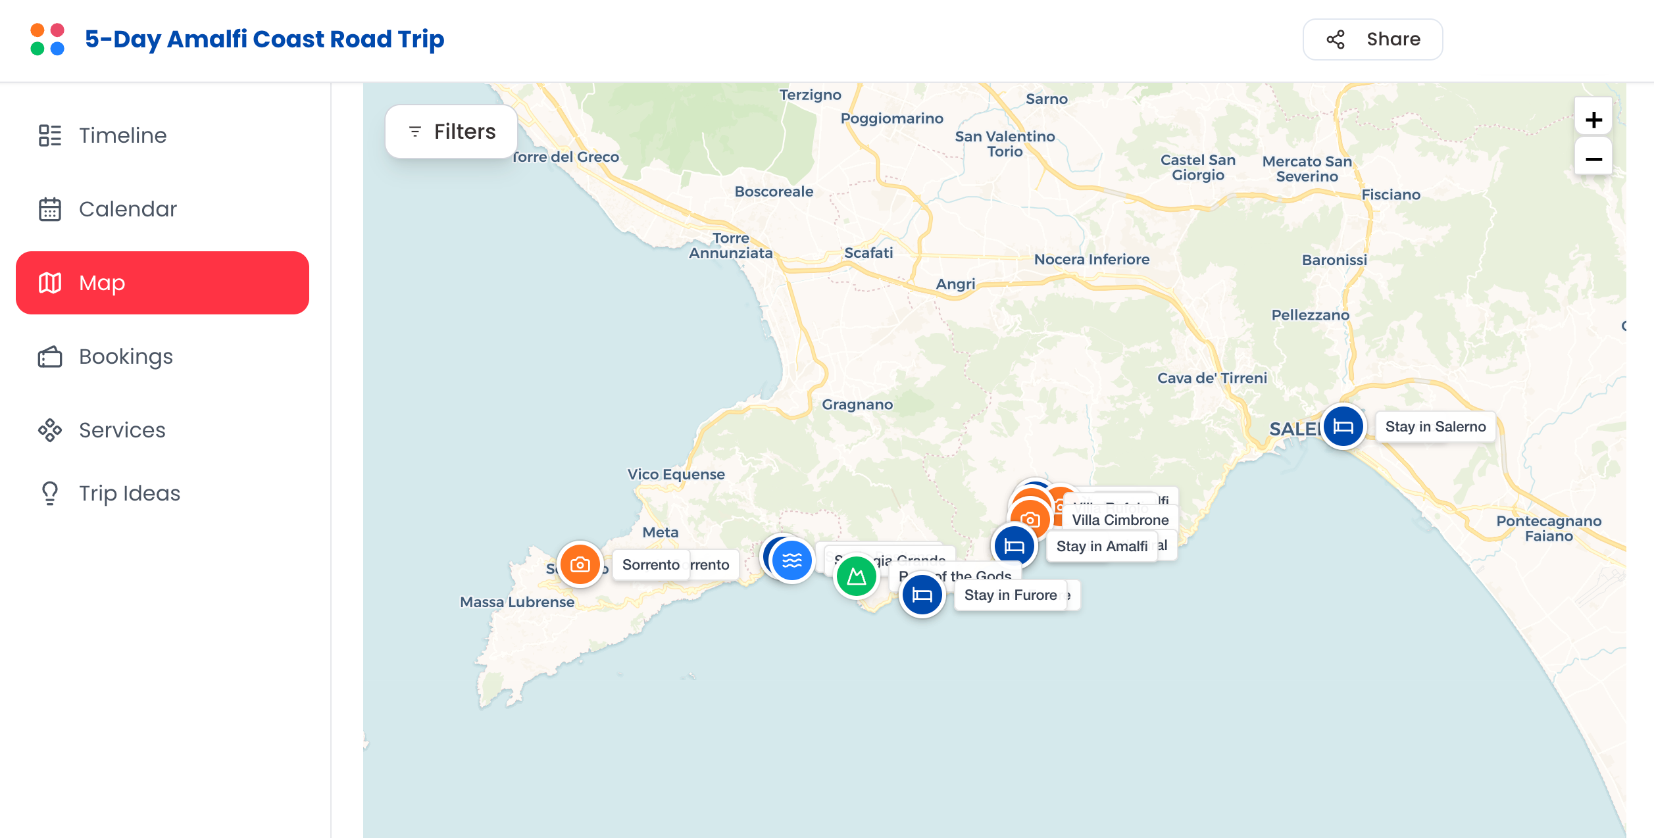Zoom in on the map
Screen dimensions: 1654x838
click(x=1593, y=120)
